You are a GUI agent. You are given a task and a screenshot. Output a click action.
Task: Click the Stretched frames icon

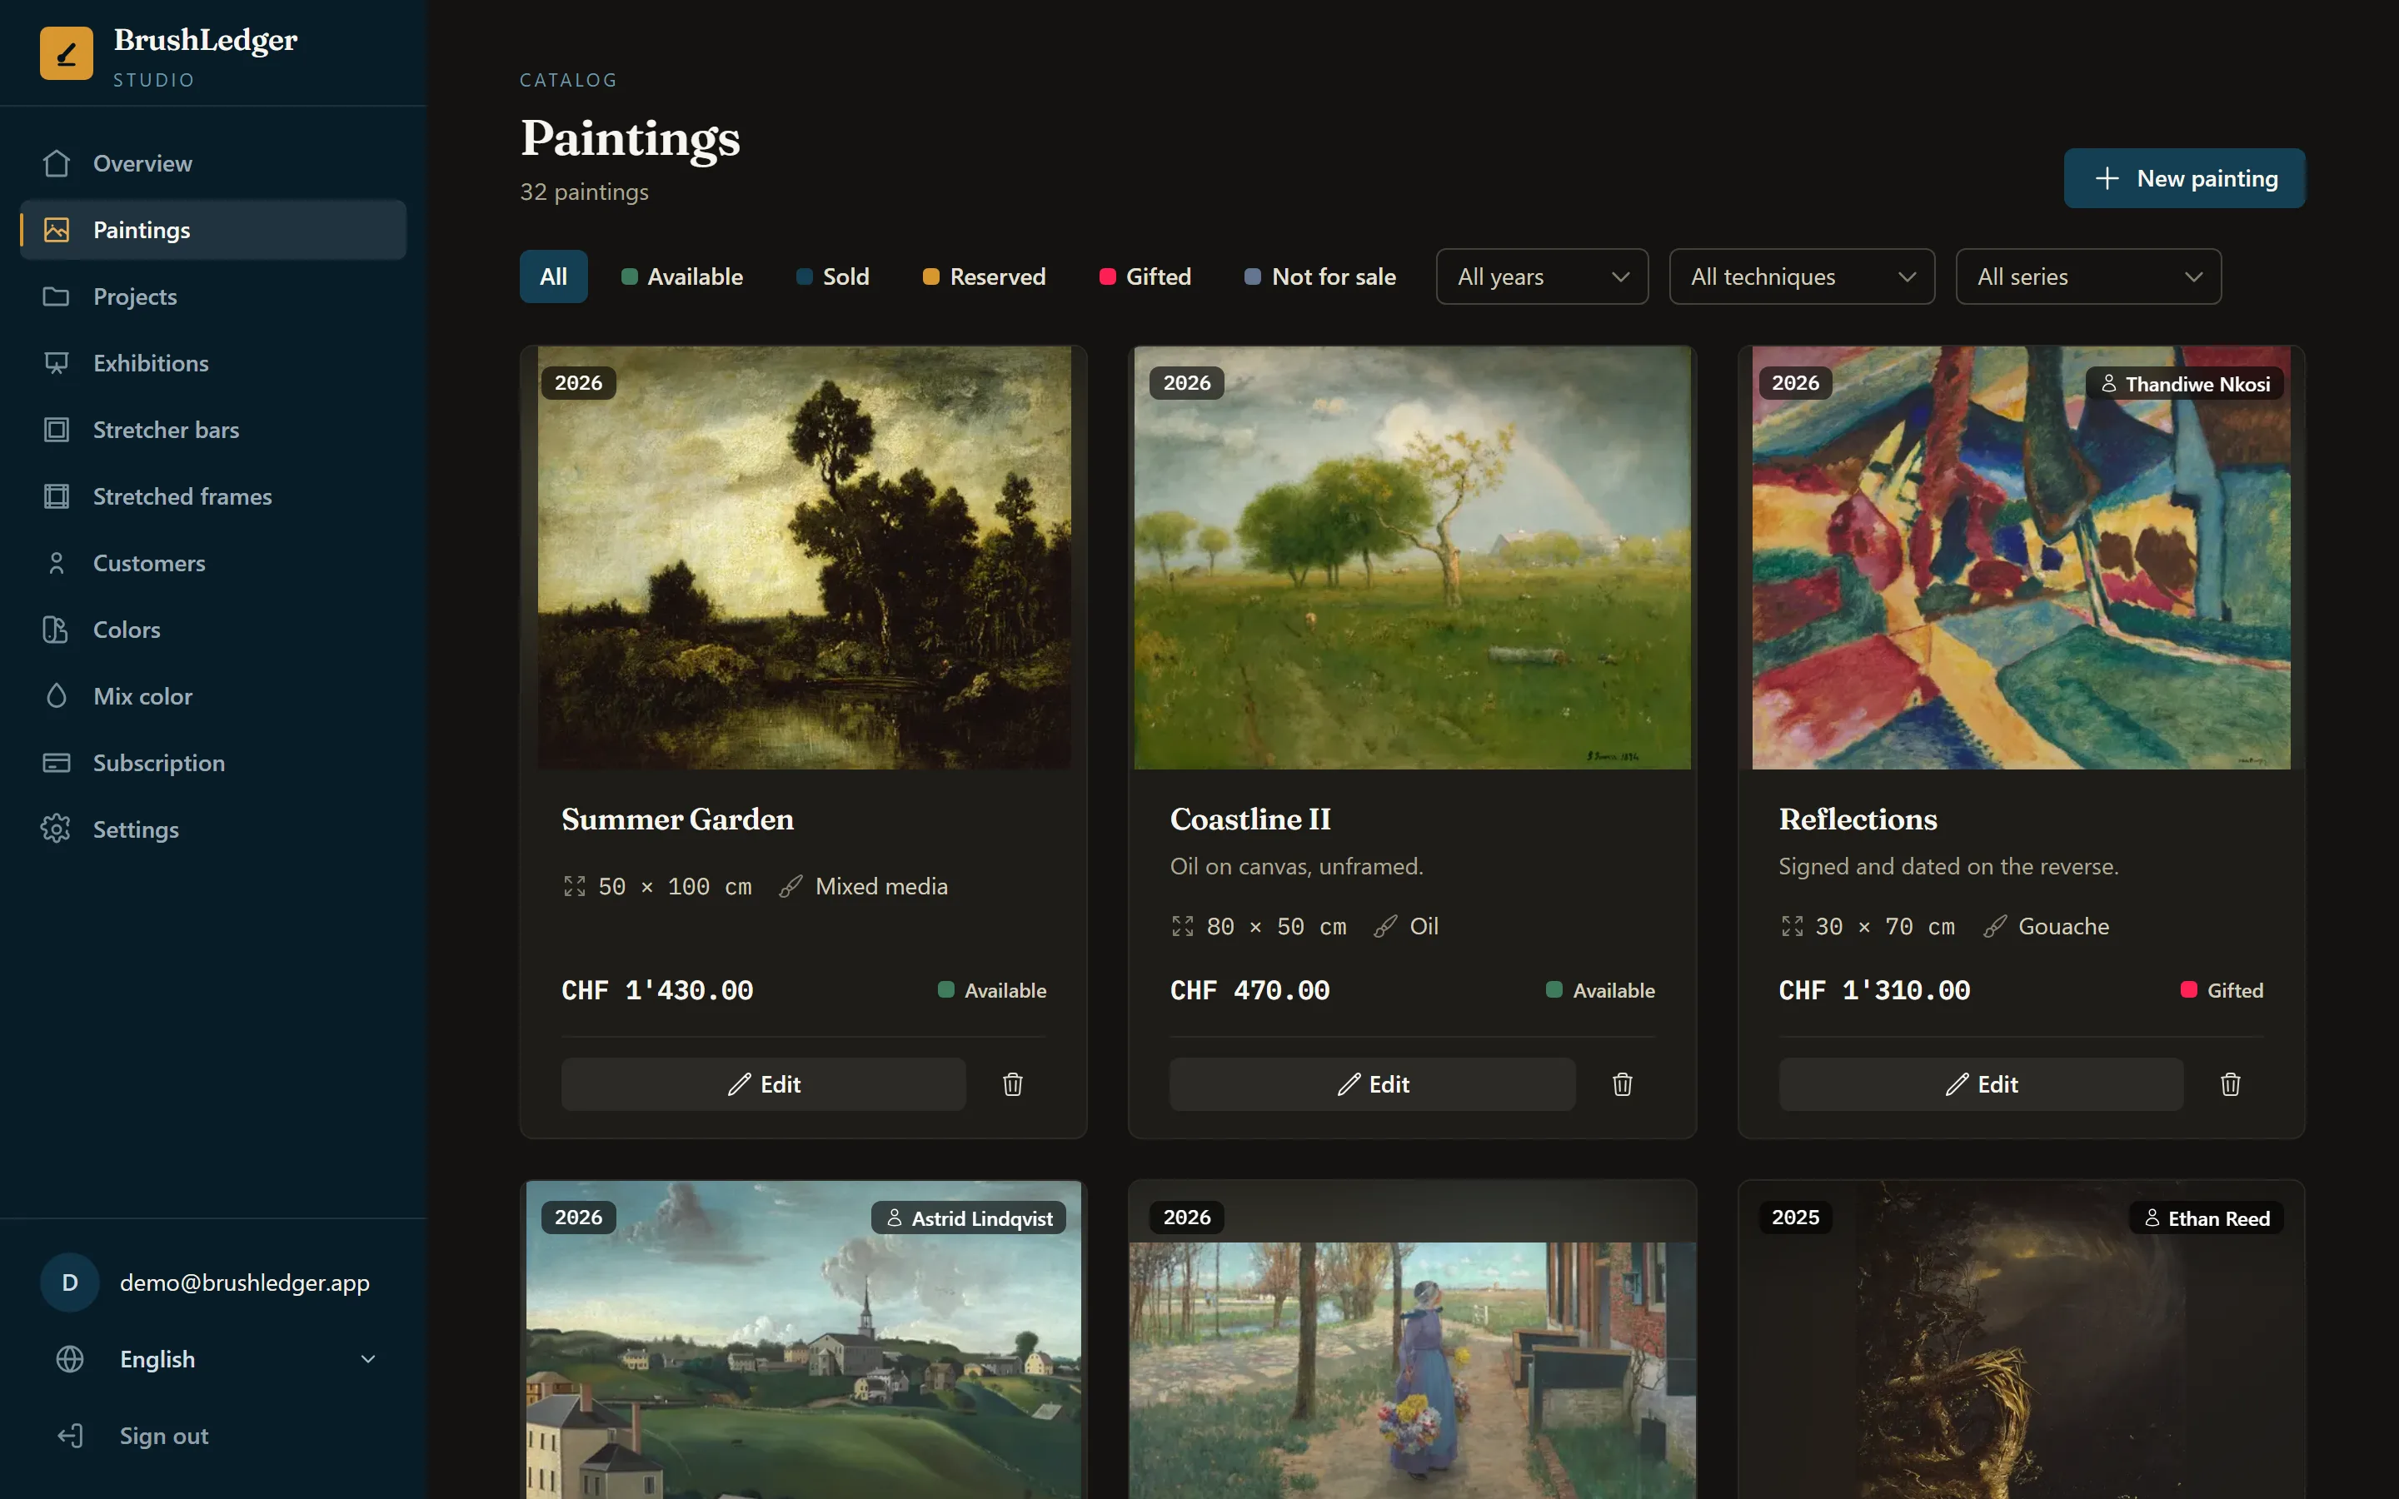coord(57,496)
